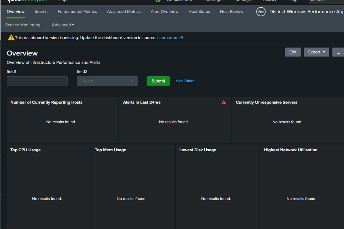
Task: Click the green health status icon
Action: [x=158, y=1]
